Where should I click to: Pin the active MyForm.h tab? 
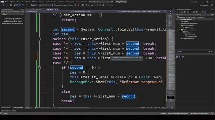55,9
